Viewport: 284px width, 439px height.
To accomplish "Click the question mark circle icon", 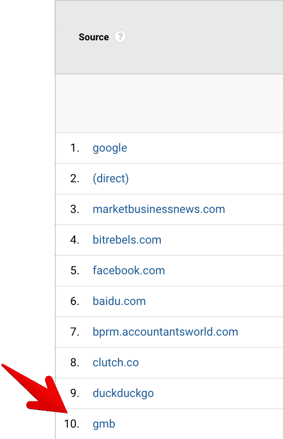I will pyautogui.click(x=119, y=37).
